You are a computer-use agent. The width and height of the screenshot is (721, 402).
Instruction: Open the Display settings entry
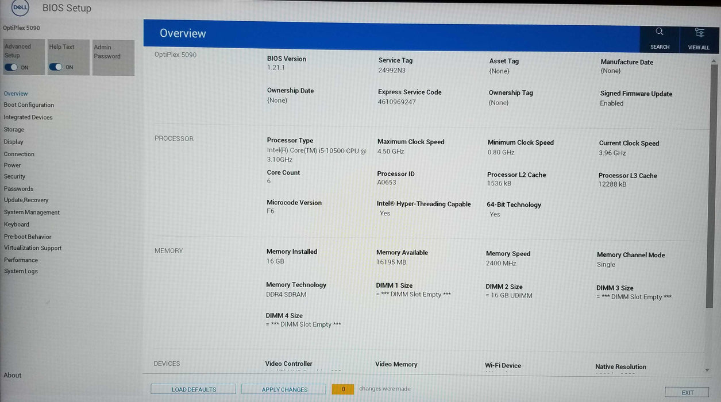(13, 142)
